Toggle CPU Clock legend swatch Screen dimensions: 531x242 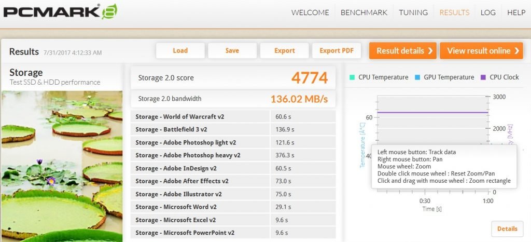483,77
